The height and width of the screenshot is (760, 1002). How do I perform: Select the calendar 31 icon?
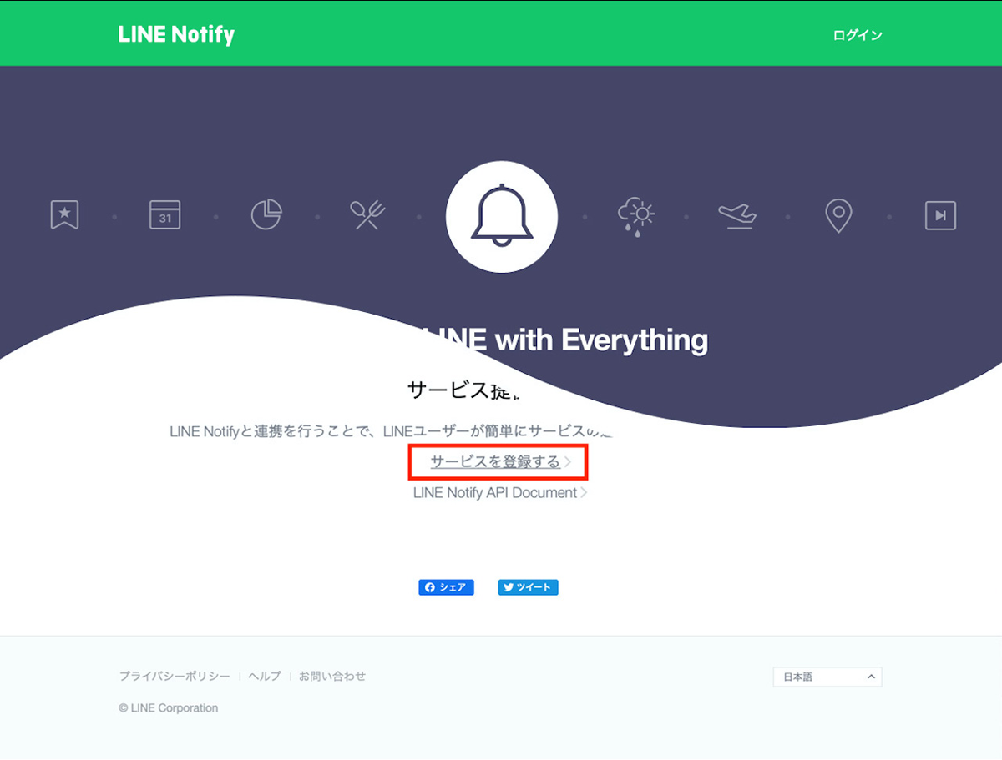pos(165,215)
